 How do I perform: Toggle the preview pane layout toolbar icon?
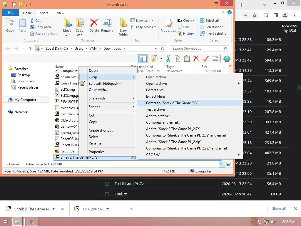click(143, 59)
